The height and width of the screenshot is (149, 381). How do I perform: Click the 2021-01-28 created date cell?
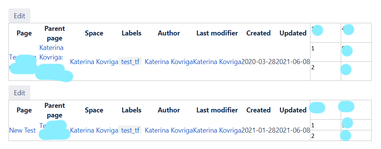tap(258, 130)
